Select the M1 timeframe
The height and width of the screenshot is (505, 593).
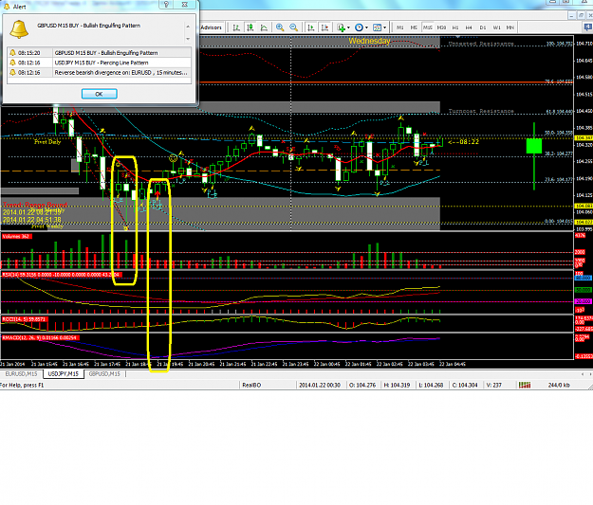pos(399,27)
